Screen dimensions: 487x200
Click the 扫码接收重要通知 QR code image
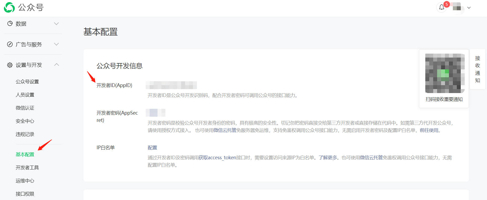click(x=445, y=73)
